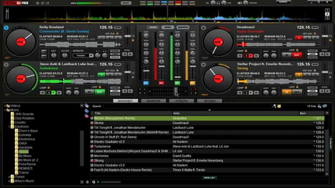Click the Config button in top bar
Screen dimensions: 335x188
[283, 2]
